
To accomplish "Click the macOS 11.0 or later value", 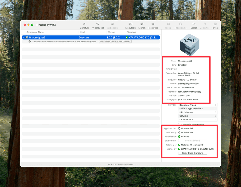I will (x=187, y=80).
